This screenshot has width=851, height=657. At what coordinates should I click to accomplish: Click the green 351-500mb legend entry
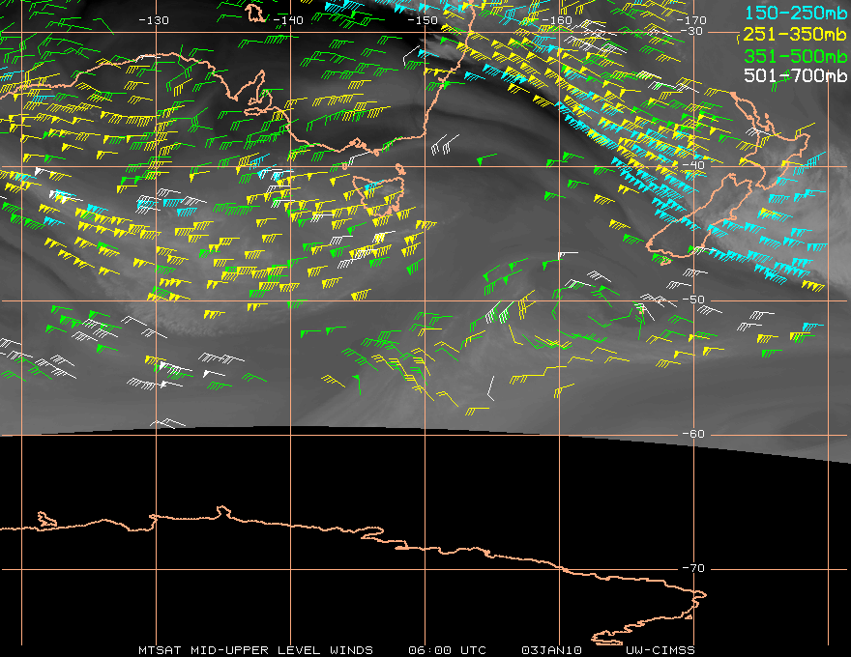pyautogui.click(x=795, y=56)
